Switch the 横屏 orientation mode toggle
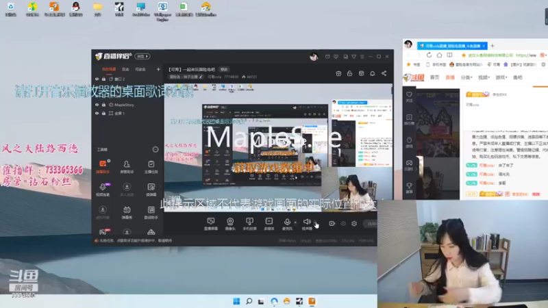This screenshot has height=308, width=548. 142,56
